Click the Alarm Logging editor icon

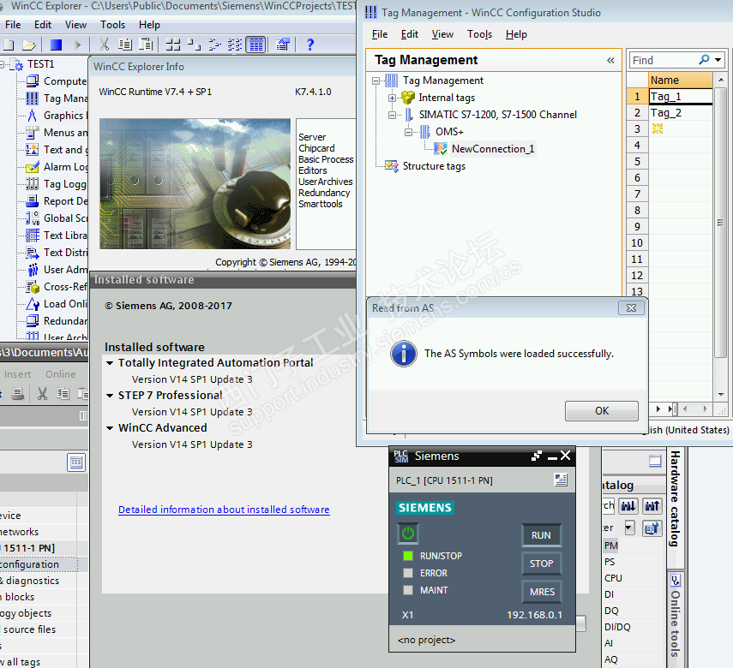32,167
